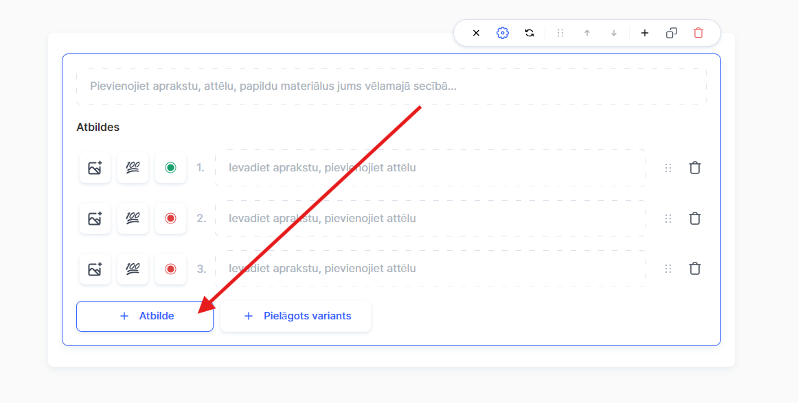Viewport: 798px width, 403px height.
Task: Click the "+ Atbilde" button
Action: click(145, 316)
